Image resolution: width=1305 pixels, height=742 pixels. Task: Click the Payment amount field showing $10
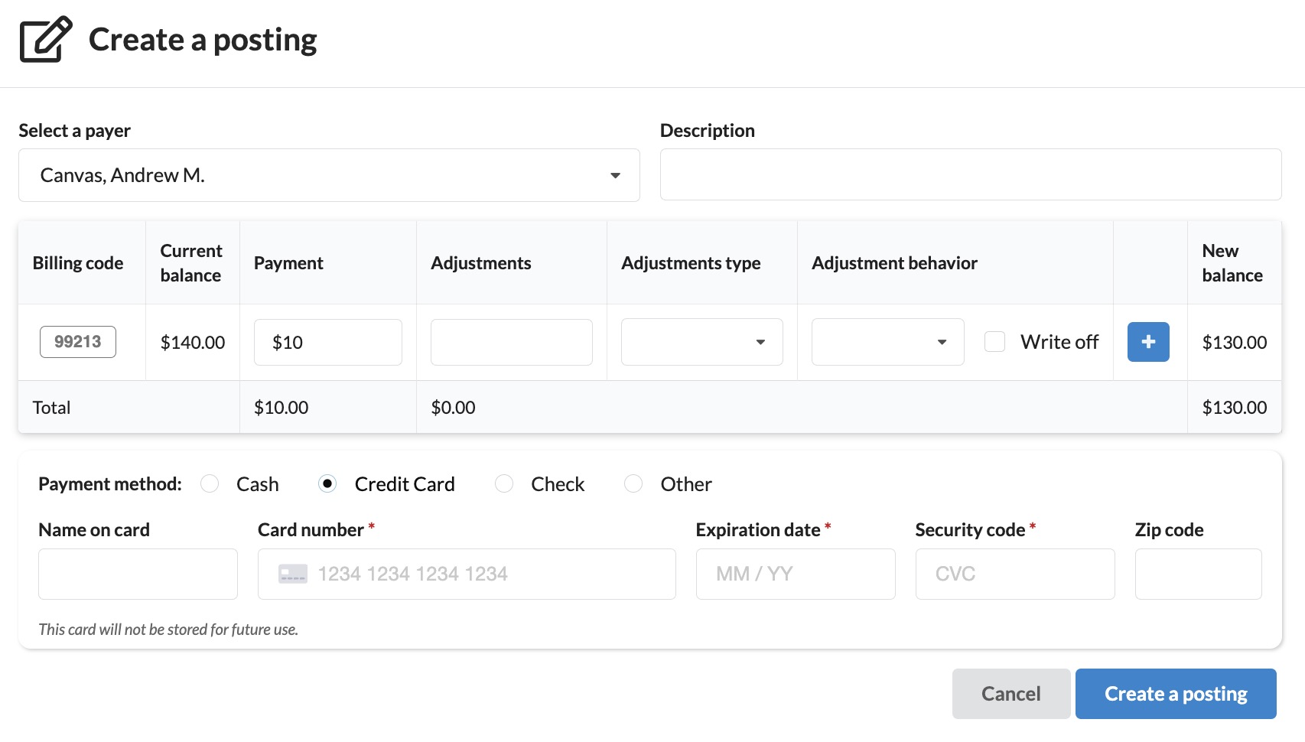coord(327,342)
